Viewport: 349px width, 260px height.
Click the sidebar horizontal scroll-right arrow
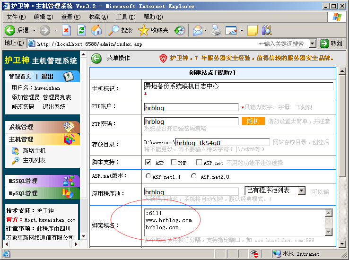pos(76,244)
